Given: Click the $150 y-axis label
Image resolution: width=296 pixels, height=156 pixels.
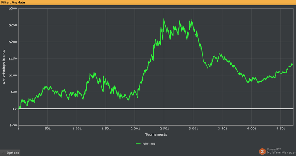Looking at the screenshot, I should pos(13,59).
